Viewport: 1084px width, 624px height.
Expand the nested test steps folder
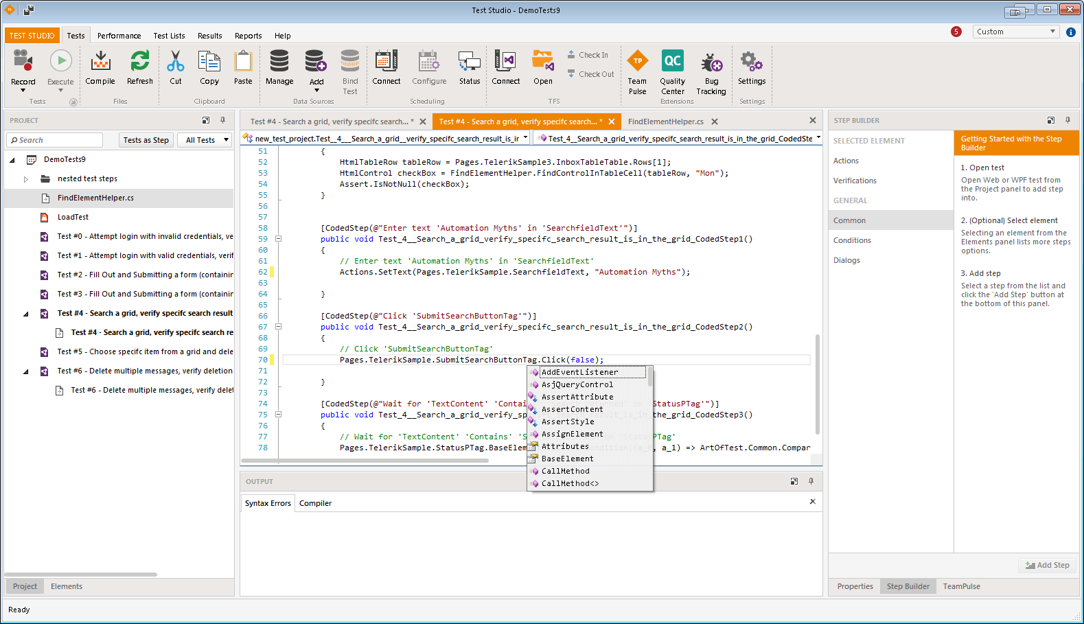tap(26, 179)
